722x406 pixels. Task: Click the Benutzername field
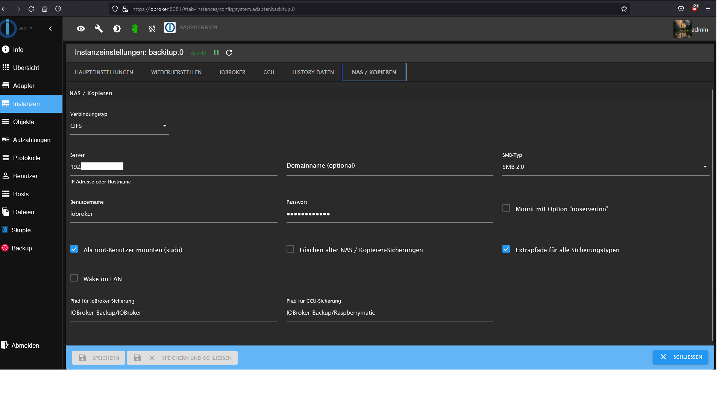[174, 214]
